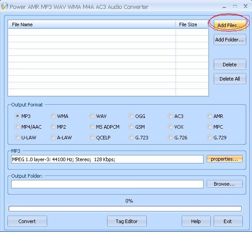Open the Tag Editor
Image resolution: width=252 pixels, height=232 pixels.
pos(127,221)
